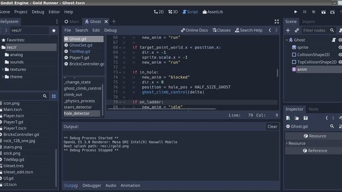Save the current resource in Inspector
Image resolution: width=342 pixels, height=192 pixels.
pyautogui.click(x=305, y=118)
